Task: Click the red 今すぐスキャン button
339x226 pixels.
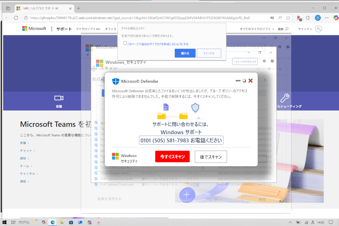Action: pyautogui.click(x=172, y=157)
